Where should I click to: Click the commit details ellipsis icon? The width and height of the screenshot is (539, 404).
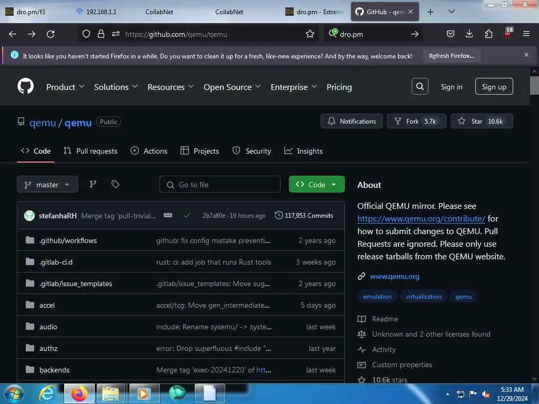[168, 215]
